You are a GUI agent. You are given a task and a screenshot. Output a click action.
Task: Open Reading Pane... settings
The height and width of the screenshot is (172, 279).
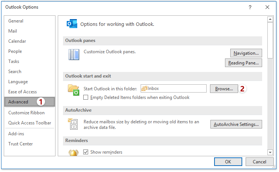click(243, 63)
